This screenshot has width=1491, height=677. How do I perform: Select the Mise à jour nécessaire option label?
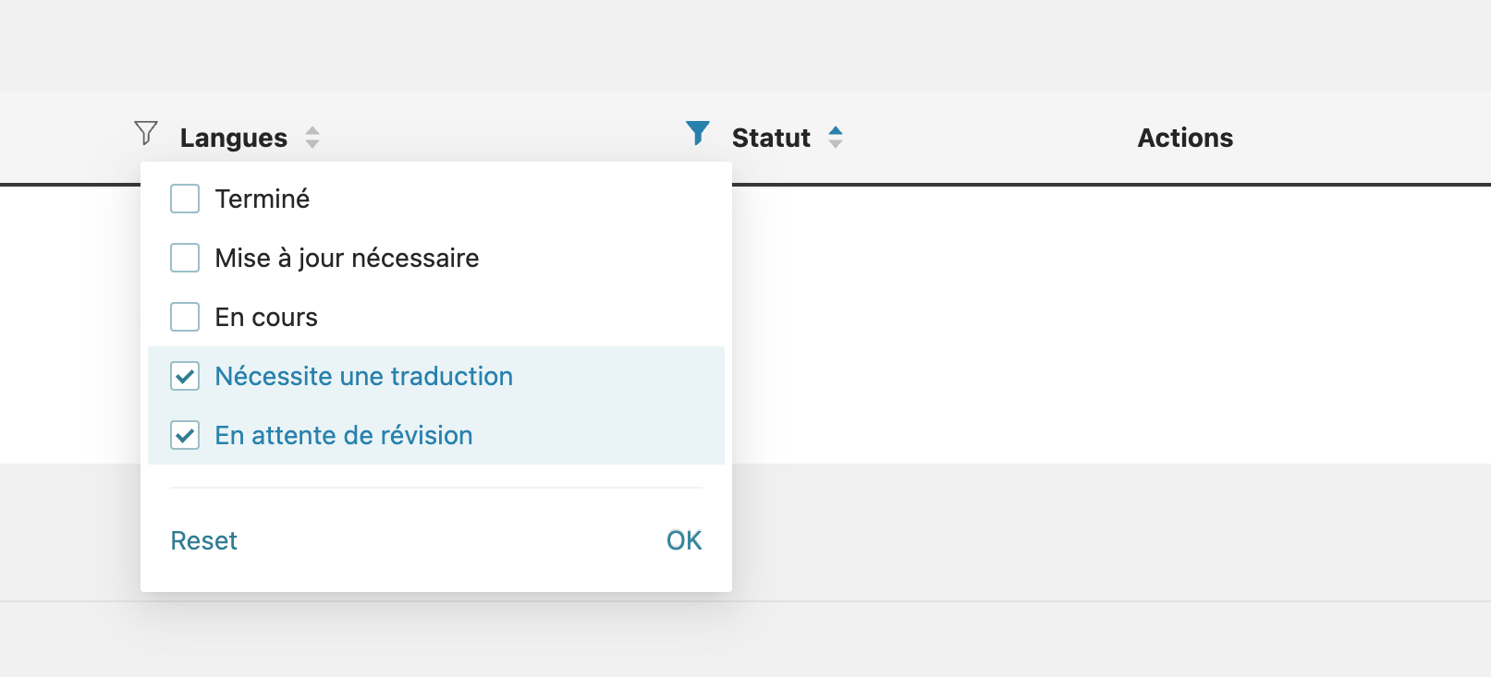pos(347,259)
